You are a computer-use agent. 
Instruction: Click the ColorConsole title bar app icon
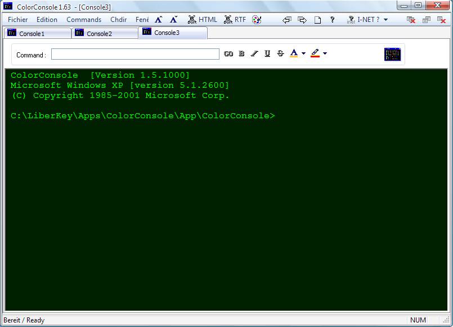click(x=8, y=6)
